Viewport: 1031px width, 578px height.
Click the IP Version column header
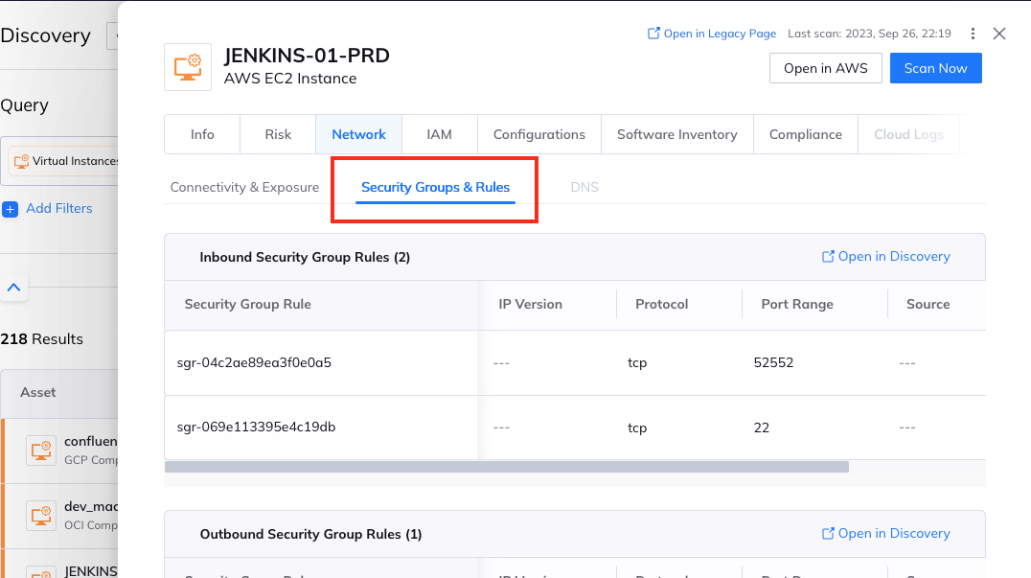tap(530, 305)
